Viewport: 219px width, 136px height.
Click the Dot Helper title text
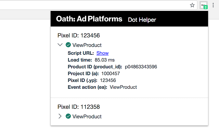(x=142, y=20)
